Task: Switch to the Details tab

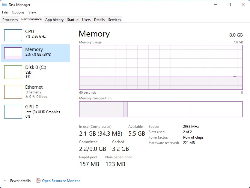Action: (x=99, y=20)
